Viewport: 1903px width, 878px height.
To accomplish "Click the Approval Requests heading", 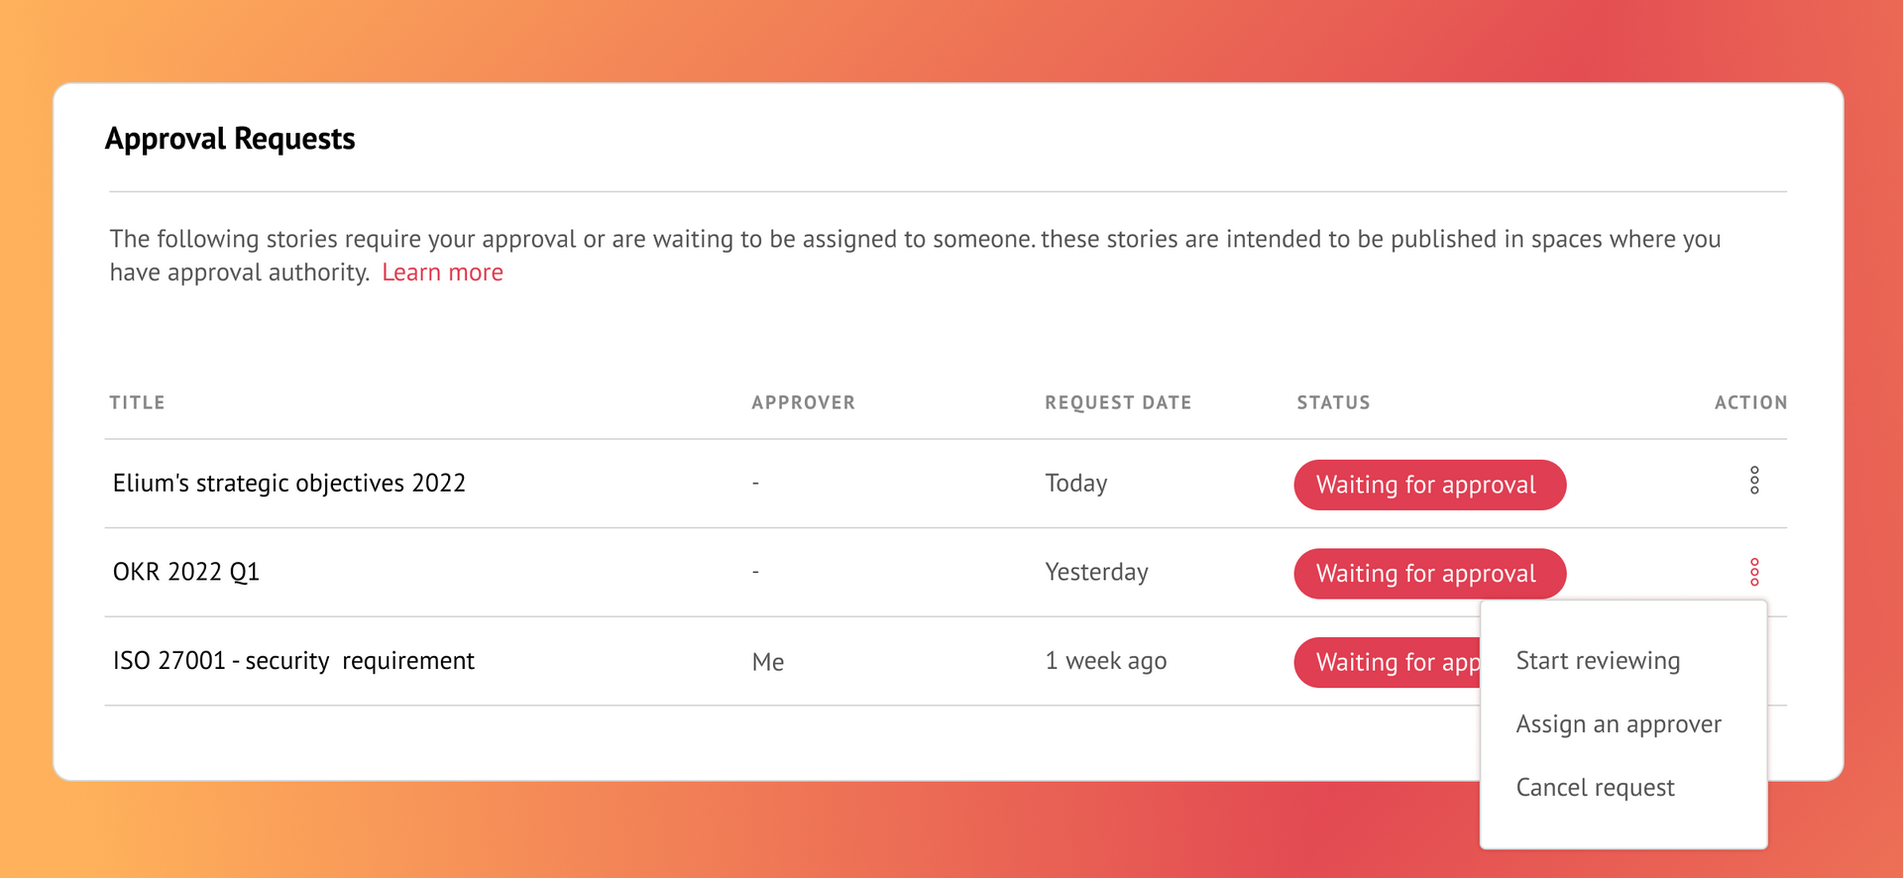I will click(230, 139).
